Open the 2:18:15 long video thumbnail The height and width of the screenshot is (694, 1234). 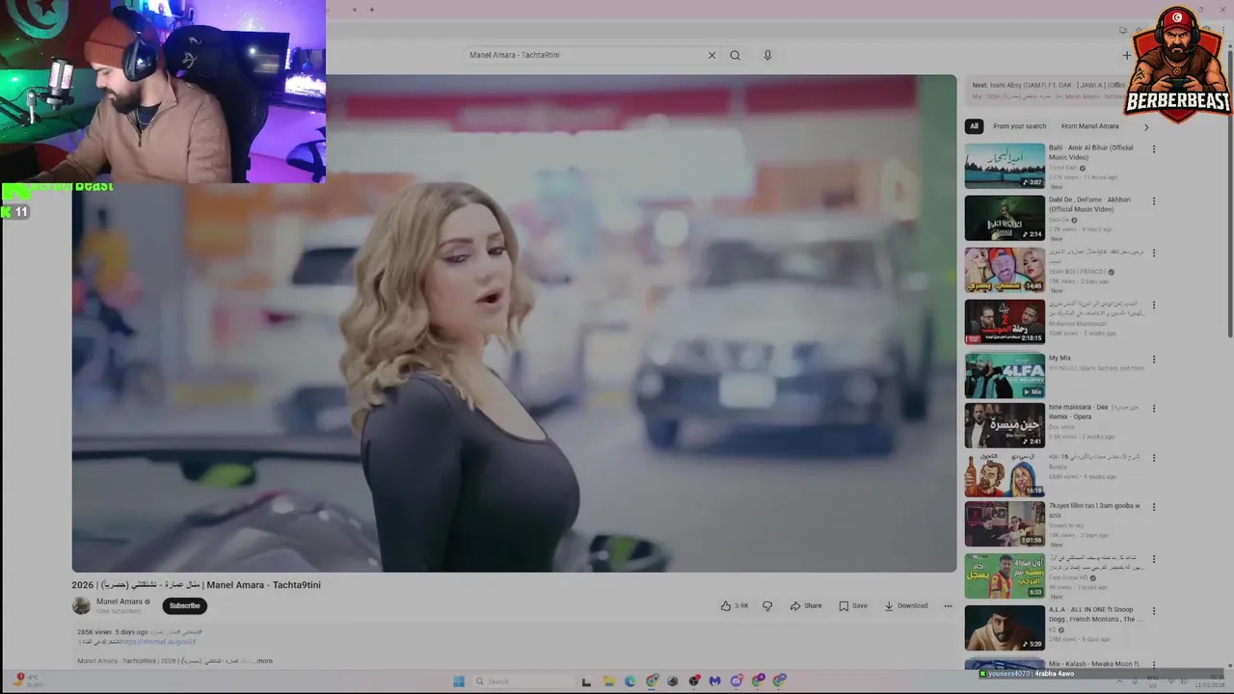pos(1005,322)
